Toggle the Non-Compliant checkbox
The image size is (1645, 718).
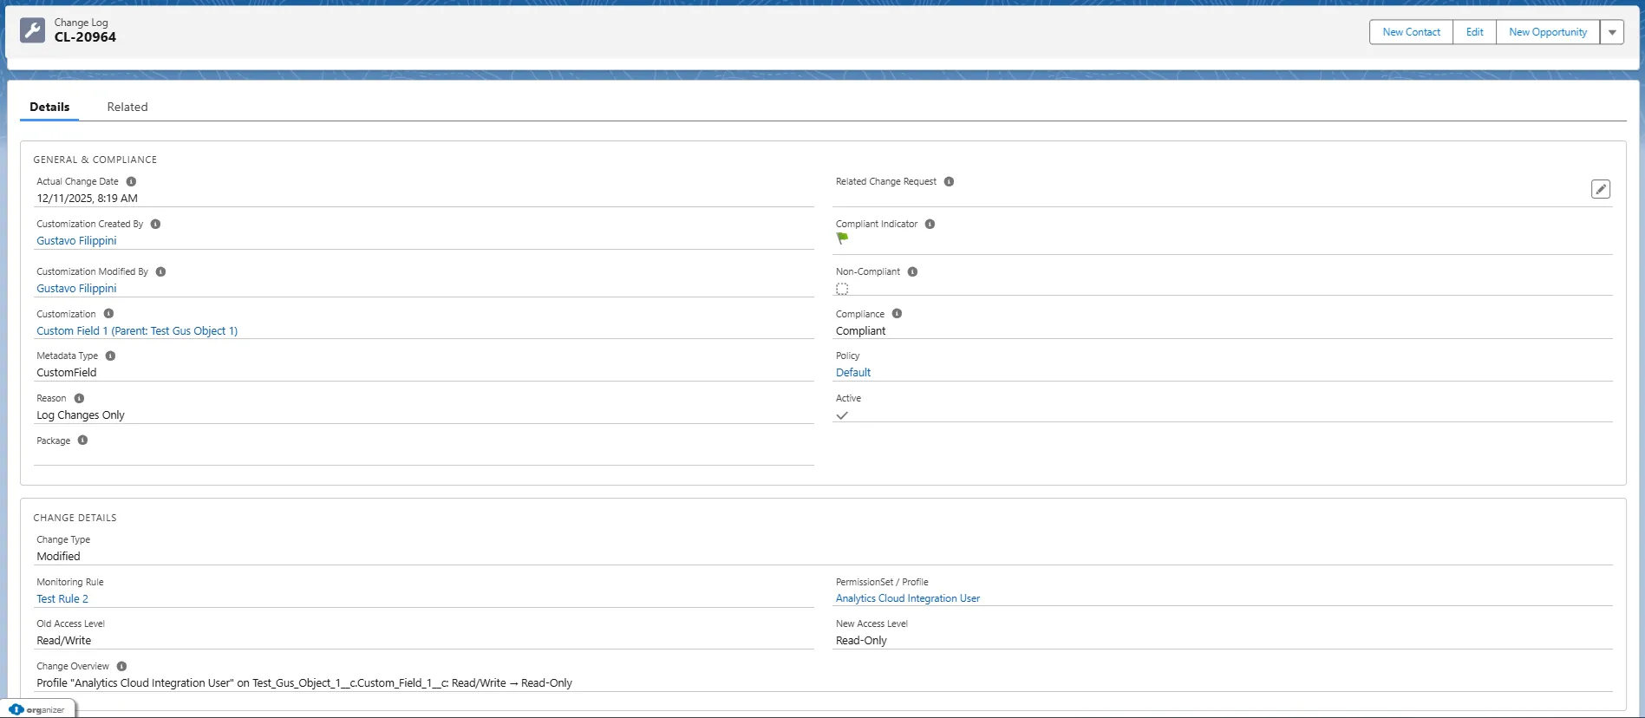842,289
